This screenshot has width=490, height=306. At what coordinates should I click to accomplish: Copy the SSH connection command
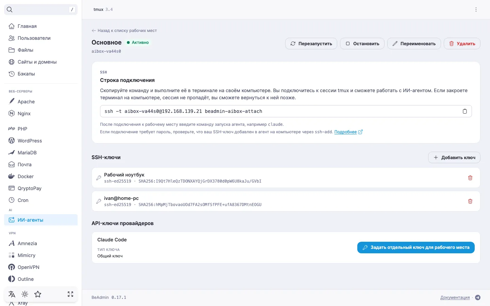(x=464, y=111)
